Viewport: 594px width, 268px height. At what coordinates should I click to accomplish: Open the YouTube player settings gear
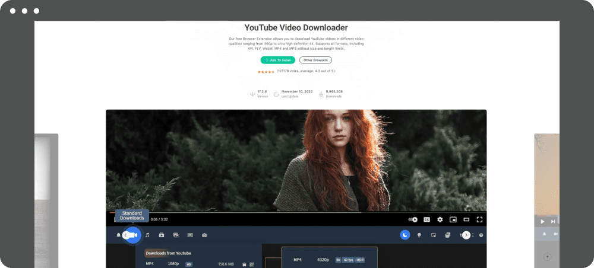point(440,219)
